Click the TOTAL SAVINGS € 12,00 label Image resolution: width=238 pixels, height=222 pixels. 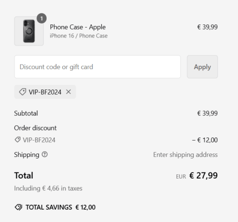[x=61, y=207]
